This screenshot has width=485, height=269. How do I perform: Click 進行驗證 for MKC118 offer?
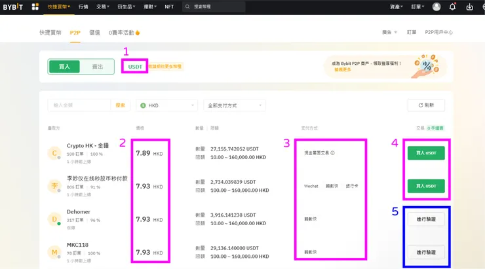pyautogui.click(x=426, y=253)
